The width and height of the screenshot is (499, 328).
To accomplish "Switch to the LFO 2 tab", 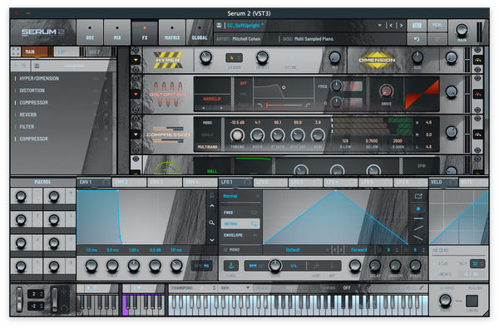I will (x=270, y=182).
